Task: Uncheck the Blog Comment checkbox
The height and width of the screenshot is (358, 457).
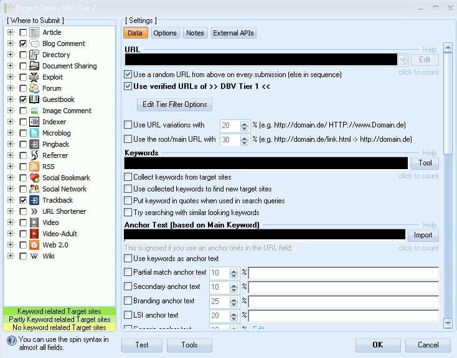Action: 23,44
